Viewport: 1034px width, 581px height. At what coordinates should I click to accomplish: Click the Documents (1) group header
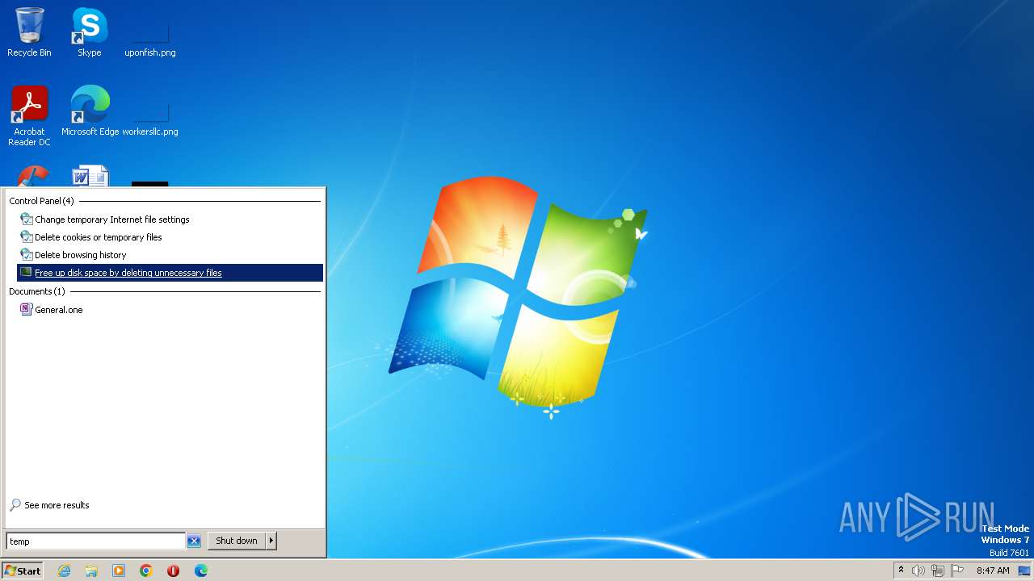click(x=37, y=291)
